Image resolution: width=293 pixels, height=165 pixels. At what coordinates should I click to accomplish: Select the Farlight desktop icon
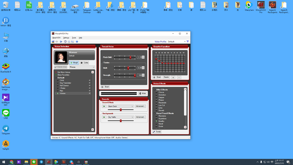tap(6, 145)
